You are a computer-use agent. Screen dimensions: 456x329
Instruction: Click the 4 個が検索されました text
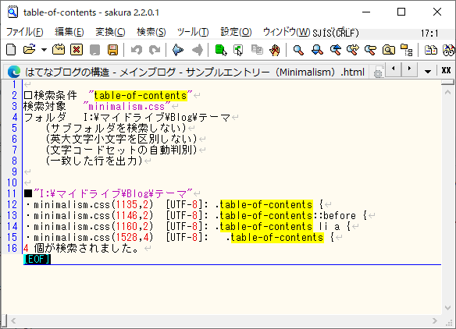pyautogui.click(x=81, y=248)
